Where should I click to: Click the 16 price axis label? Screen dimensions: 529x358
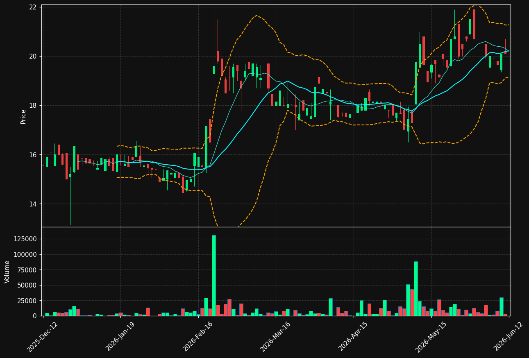pos(33,155)
